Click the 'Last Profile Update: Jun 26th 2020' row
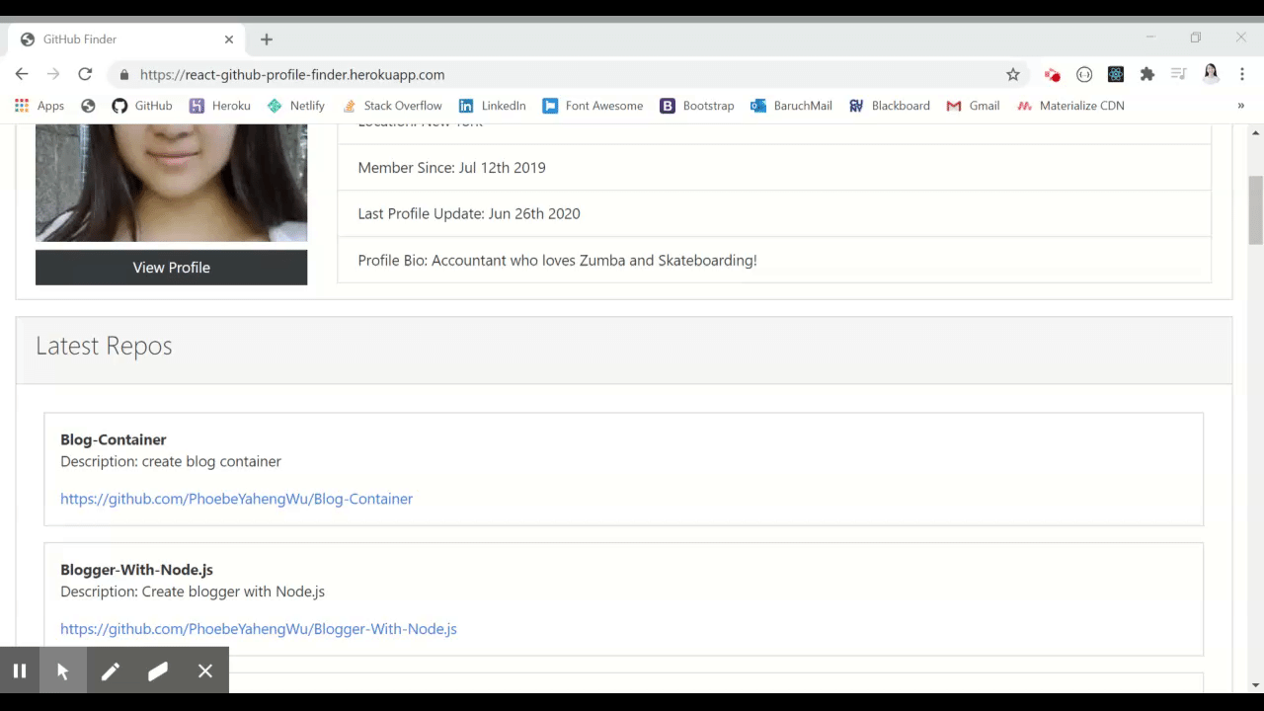 [774, 214]
